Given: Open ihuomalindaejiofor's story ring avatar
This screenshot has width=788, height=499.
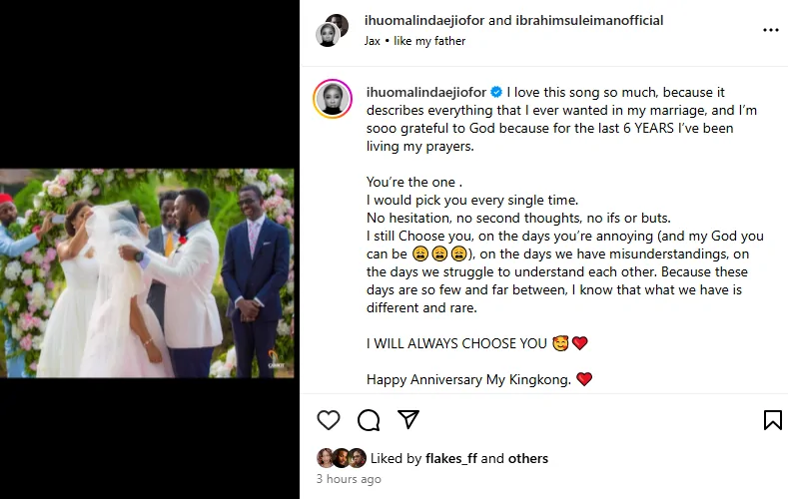Looking at the screenshot, I should point(333,99).
